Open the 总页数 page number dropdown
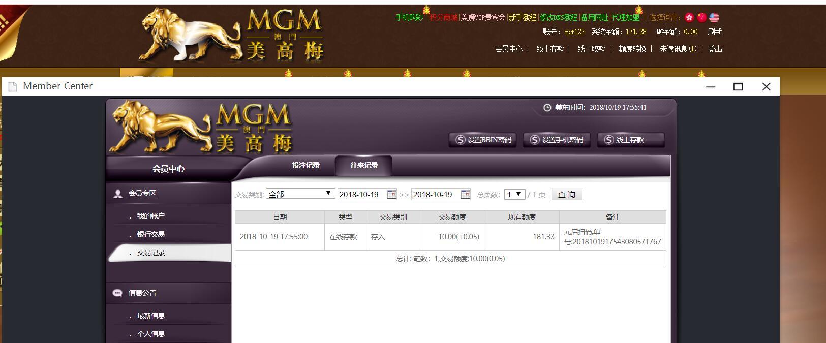 [514, 194]
